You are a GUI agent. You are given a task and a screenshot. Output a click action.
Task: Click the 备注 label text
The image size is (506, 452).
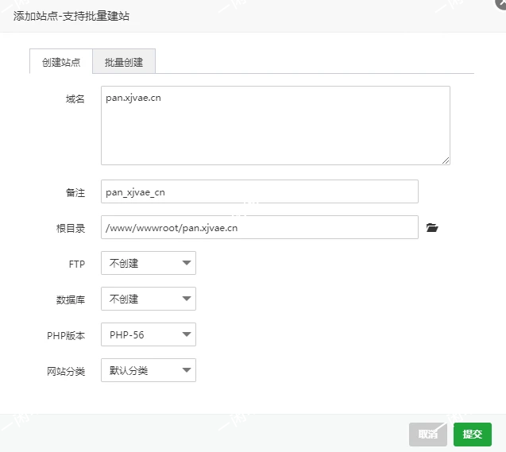point(75,192)
